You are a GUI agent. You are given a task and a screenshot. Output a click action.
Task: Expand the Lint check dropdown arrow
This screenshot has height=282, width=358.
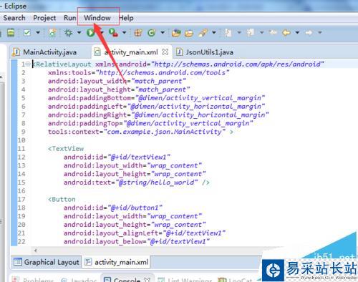(x=38, y=32)
